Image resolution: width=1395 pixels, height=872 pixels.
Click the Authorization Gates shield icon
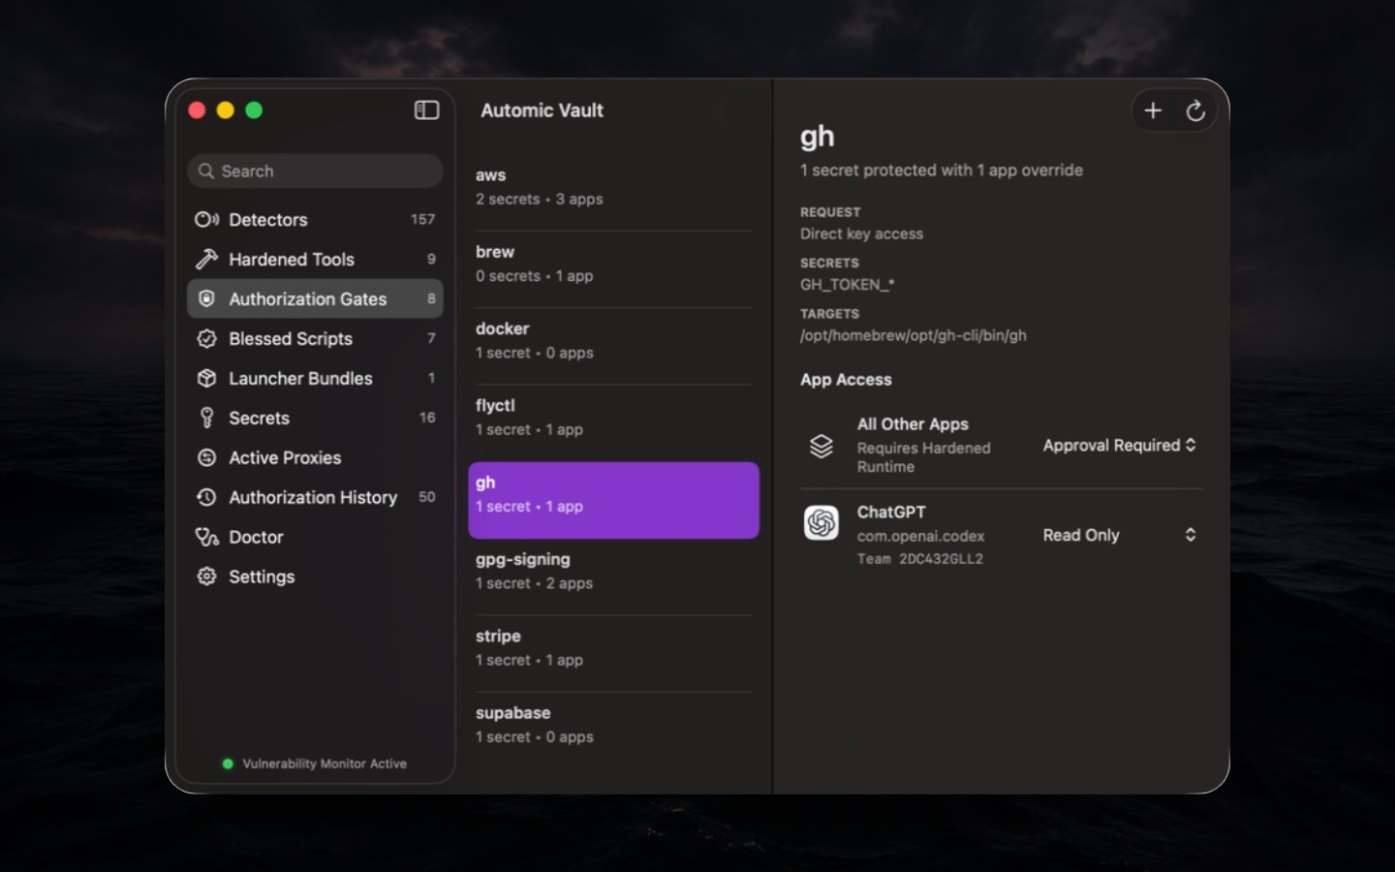[206, 299]
